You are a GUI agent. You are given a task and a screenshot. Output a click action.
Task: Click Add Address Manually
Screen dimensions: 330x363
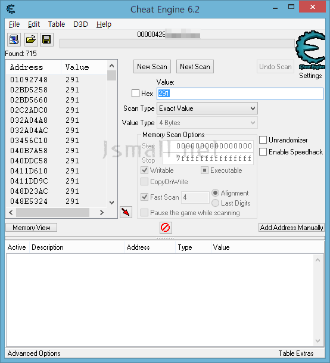tap(291, 228)
